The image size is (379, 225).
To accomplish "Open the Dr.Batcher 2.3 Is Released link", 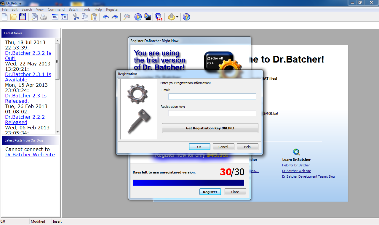I will 26,98.
